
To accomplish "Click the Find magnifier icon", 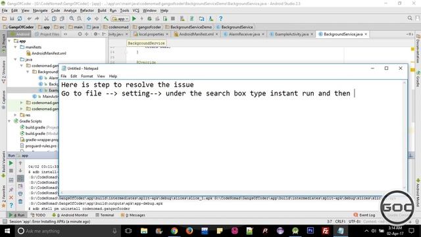I will (72, 18).
